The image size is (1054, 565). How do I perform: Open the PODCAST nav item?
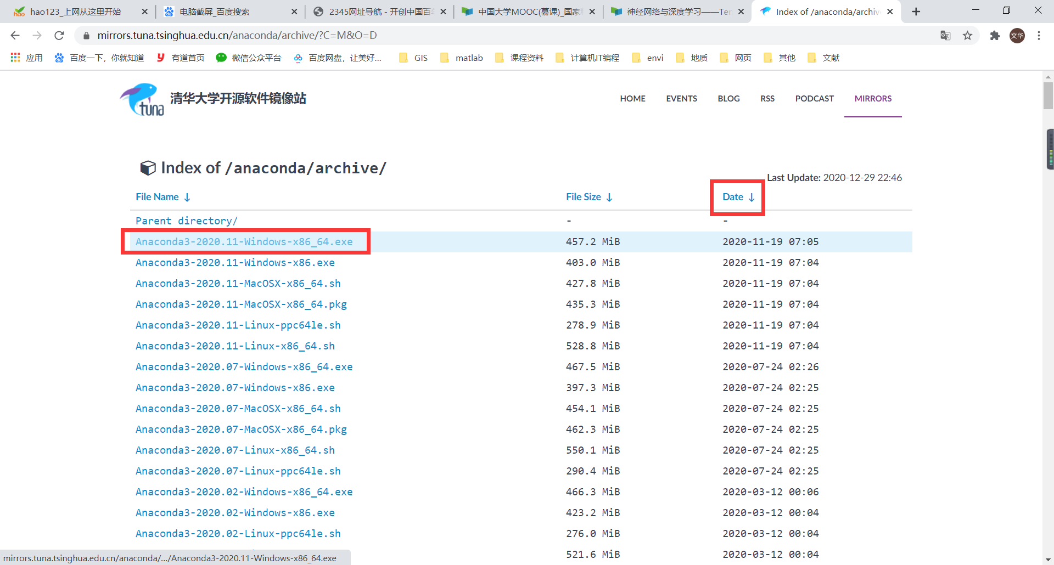[814, 99]
